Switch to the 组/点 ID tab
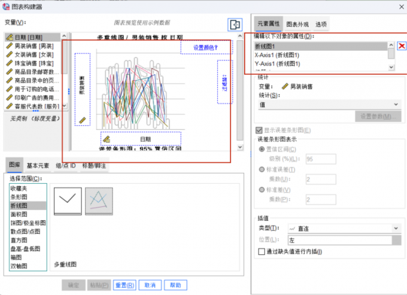The height and width of the screenshot is (295, 407). click(66, 166)
